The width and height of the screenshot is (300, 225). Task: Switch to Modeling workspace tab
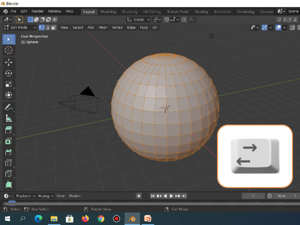(x=108, y=12)
